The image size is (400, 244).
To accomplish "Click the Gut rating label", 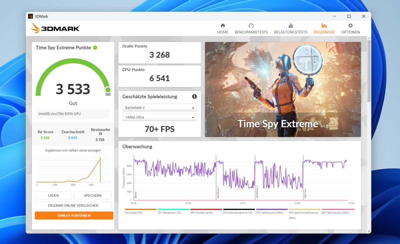I will tap(73, 103).
